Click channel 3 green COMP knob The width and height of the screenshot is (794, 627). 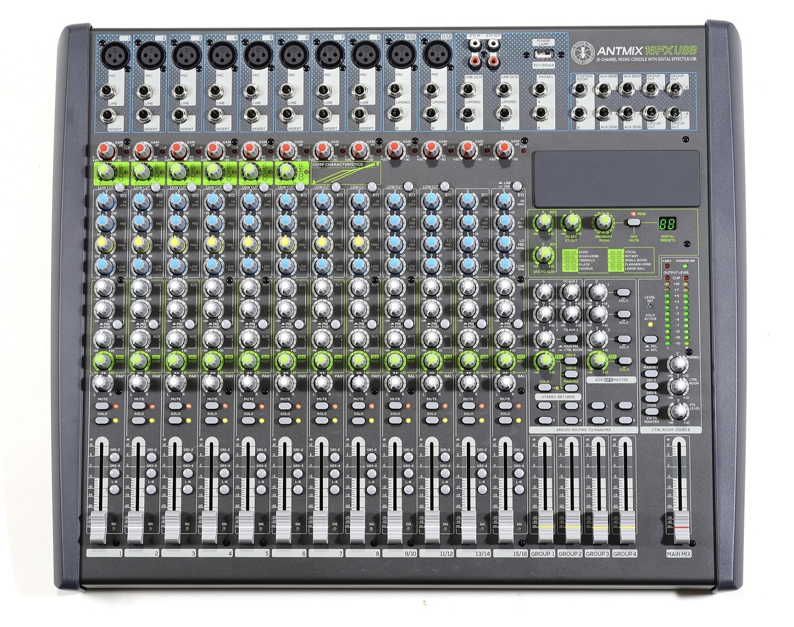click(177, 172)
